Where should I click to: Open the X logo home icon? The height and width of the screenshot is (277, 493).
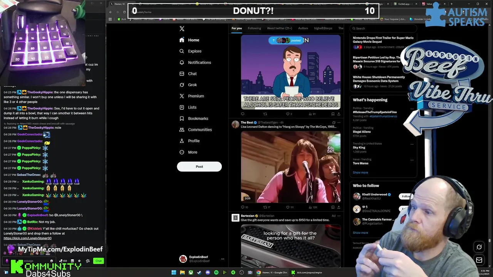pyautogui.click(x=182, y=29)
